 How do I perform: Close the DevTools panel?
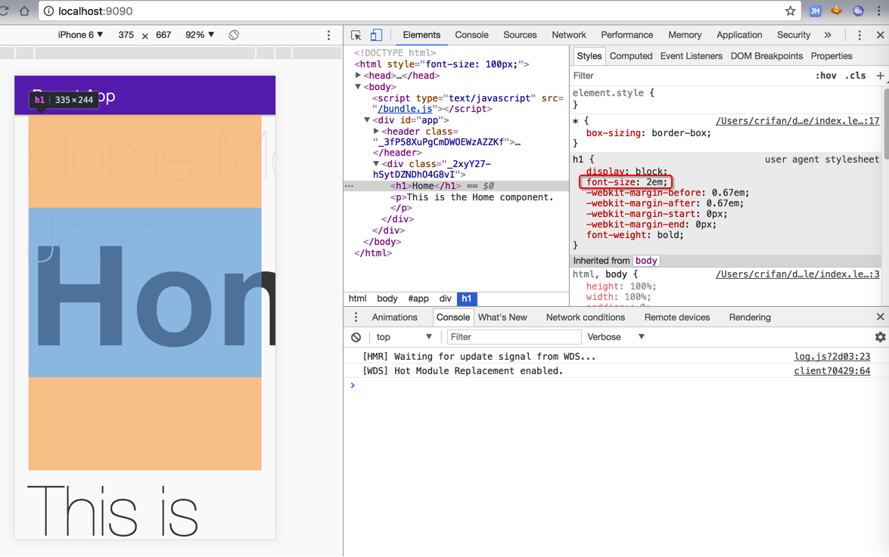pyautogui.click(x=880, y=35)
